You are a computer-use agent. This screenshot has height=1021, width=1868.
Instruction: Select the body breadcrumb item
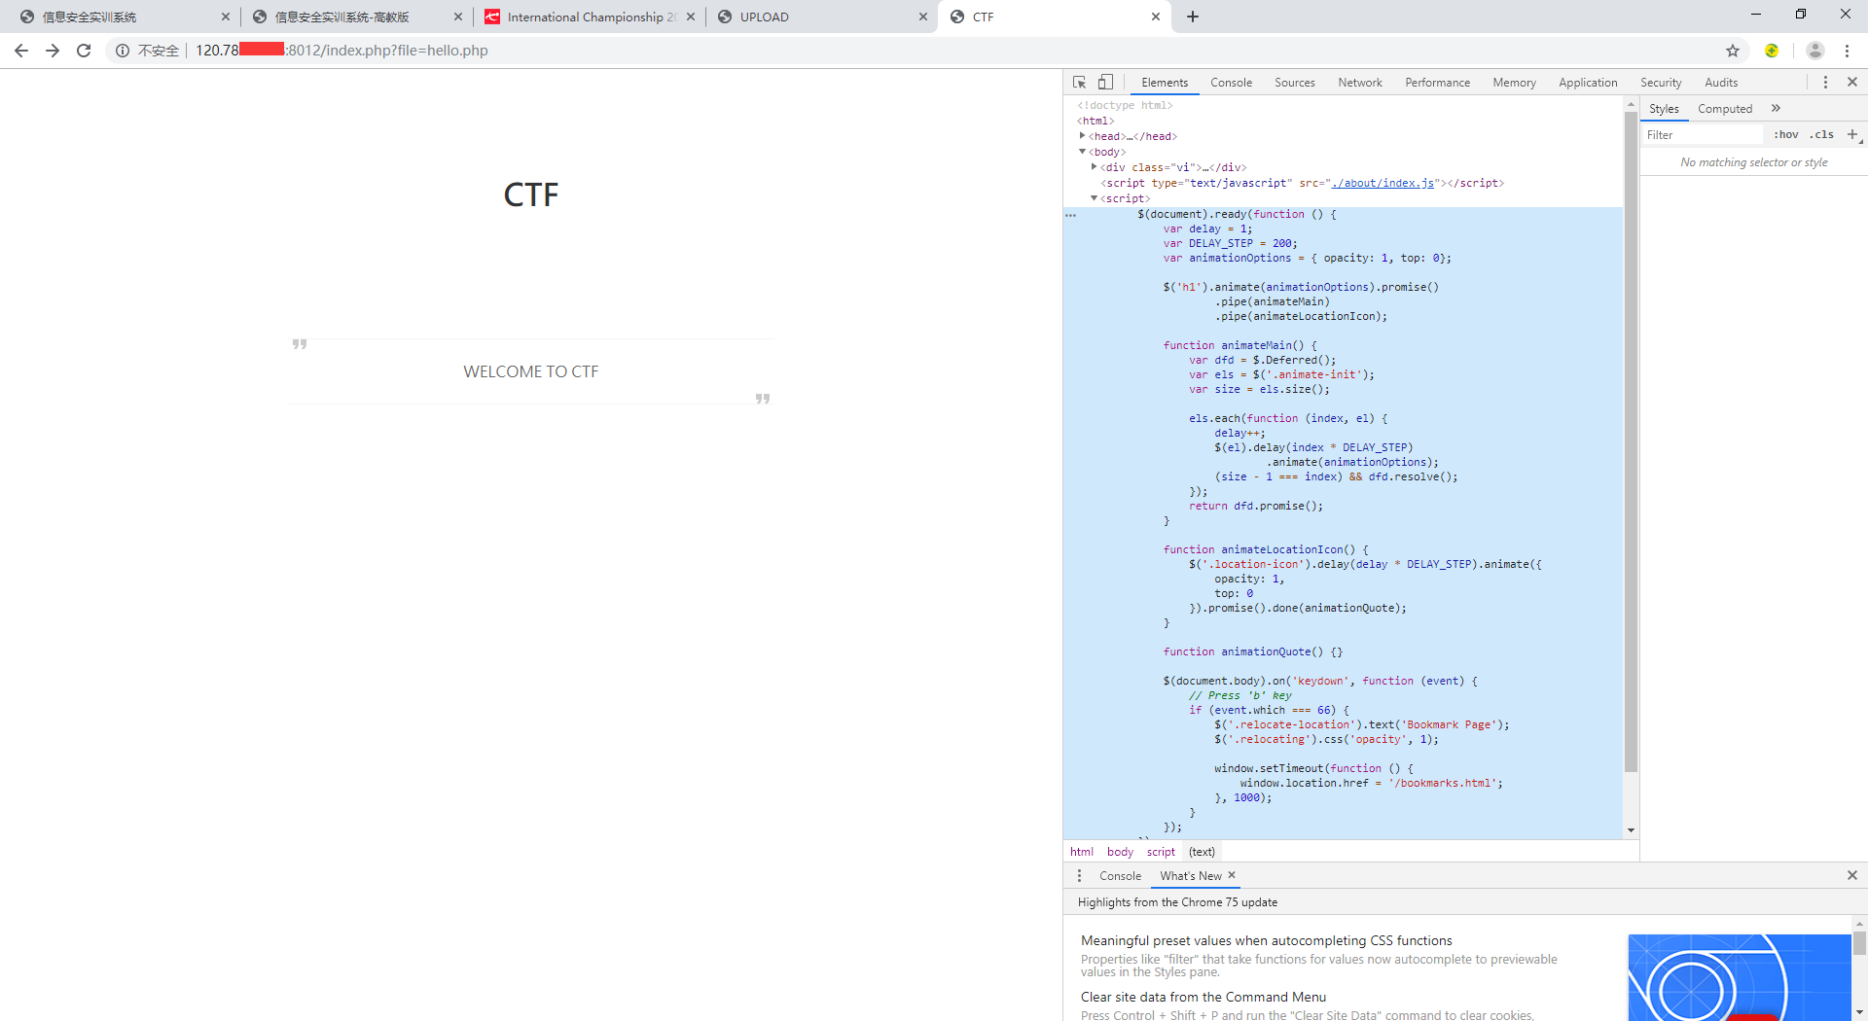(1120, 851)
